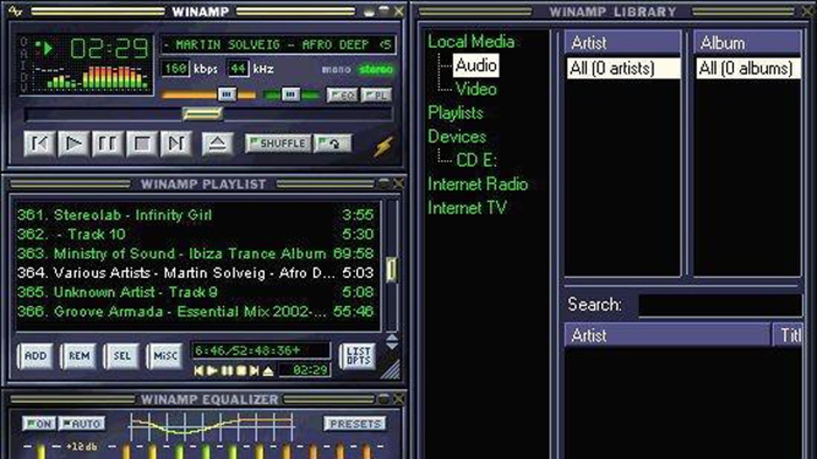817x459 pixels.
Task: Select Video under Local Media
Action: pos(476,89)
